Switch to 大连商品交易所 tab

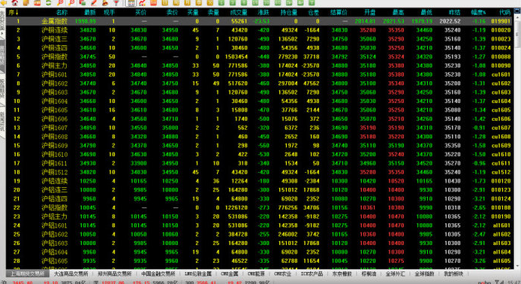coord(71,273)
